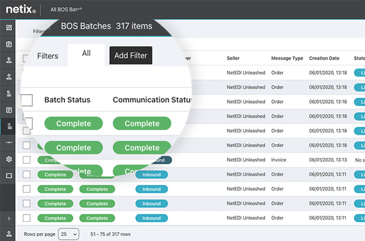Open the ticket icon in sidebar
Viewport: 365px width, 241px height.
[9, 176]
